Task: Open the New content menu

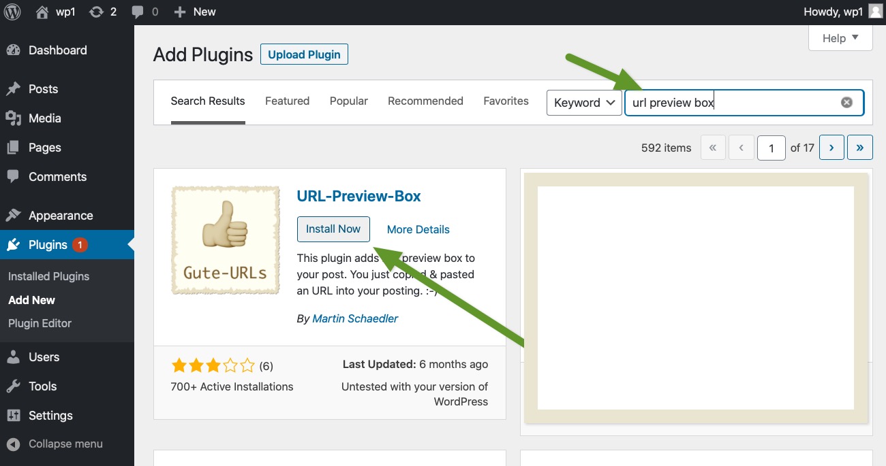Action: tap(194, 12)
